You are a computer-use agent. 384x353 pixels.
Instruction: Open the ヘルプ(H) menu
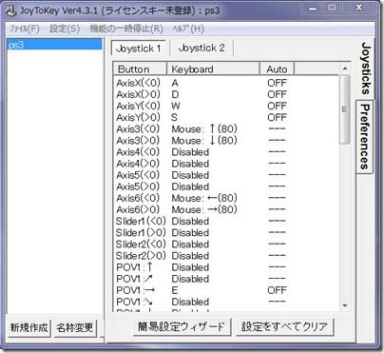tap(188, 29)
